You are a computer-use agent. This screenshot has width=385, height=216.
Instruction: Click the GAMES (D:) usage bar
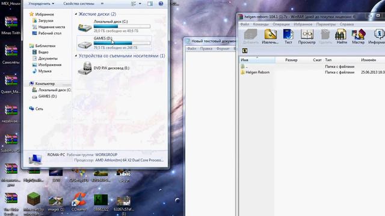(122, 43)
